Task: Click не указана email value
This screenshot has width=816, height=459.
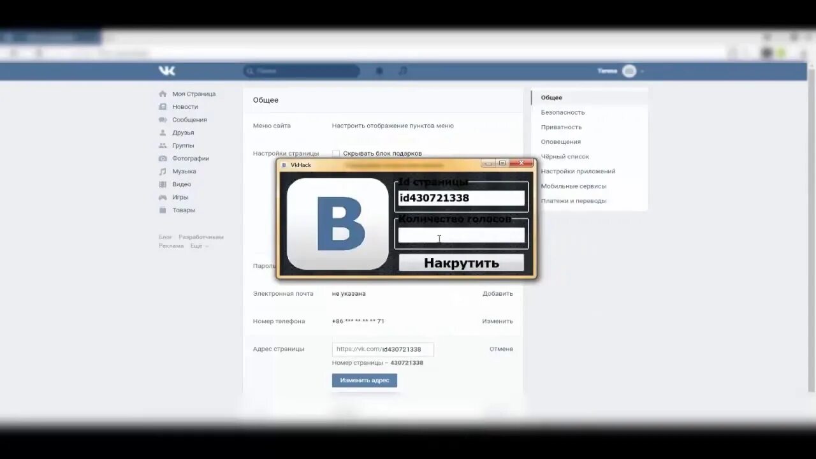Action: 349,294
